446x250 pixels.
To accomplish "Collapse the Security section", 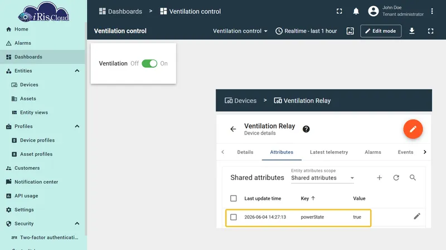I will click(x=77, y=224).
